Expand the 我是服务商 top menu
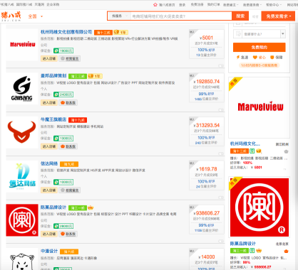The image size is (298, 270). (252, 4)
